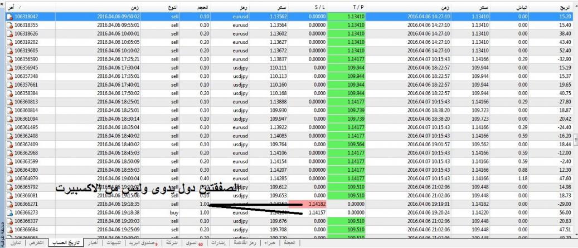Image resolution: width=578 pixels, height=248 pixels.
Task: Open the التعرض (Exposure) tab
Action: tap(36, 243)
